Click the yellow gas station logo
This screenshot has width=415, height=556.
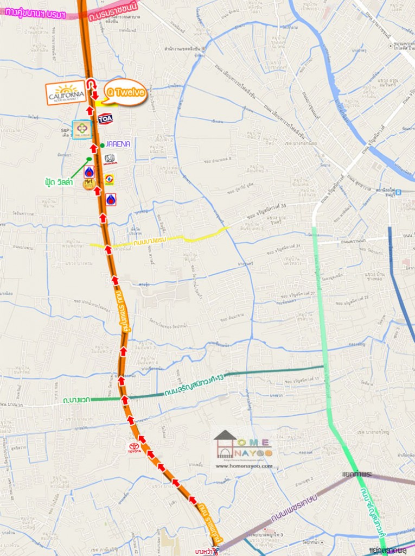click(x=109, y=180)
